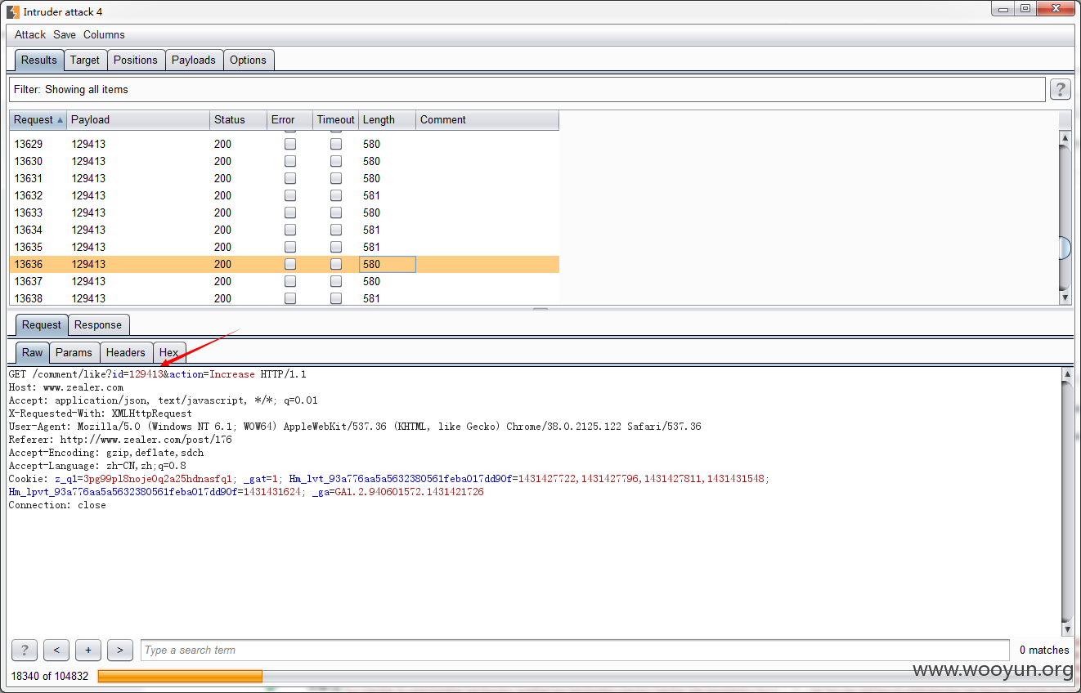Select request row 13632
1081x693 pixels.
284,195
